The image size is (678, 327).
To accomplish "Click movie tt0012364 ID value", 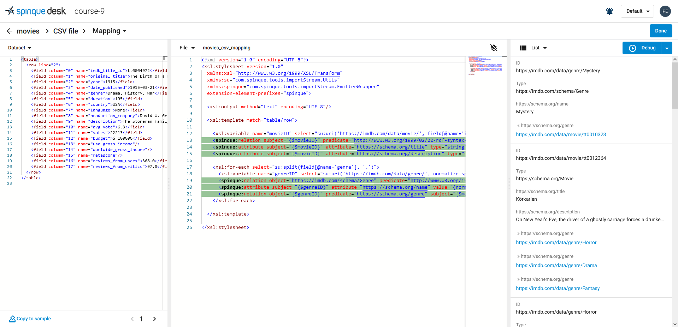I will pyautogui.click(x=561, y=158).
